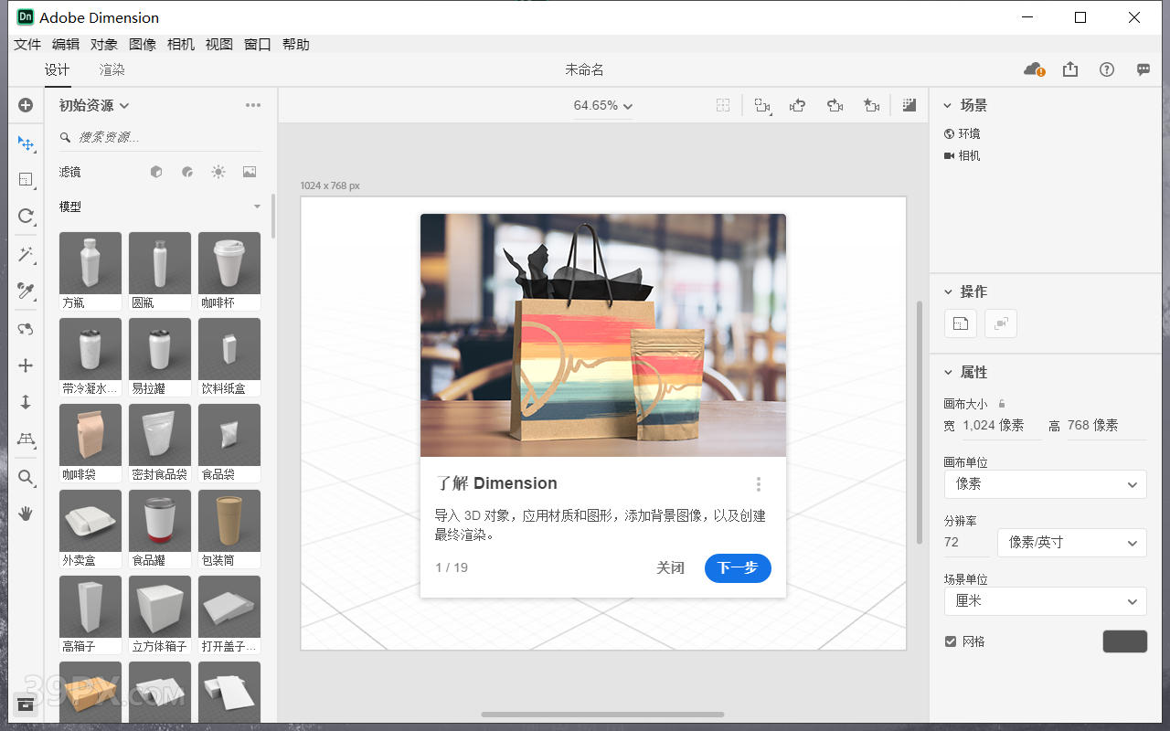Click the 下一步 next button
This screenshot has height=731, width=1170.
coord(738,567)
